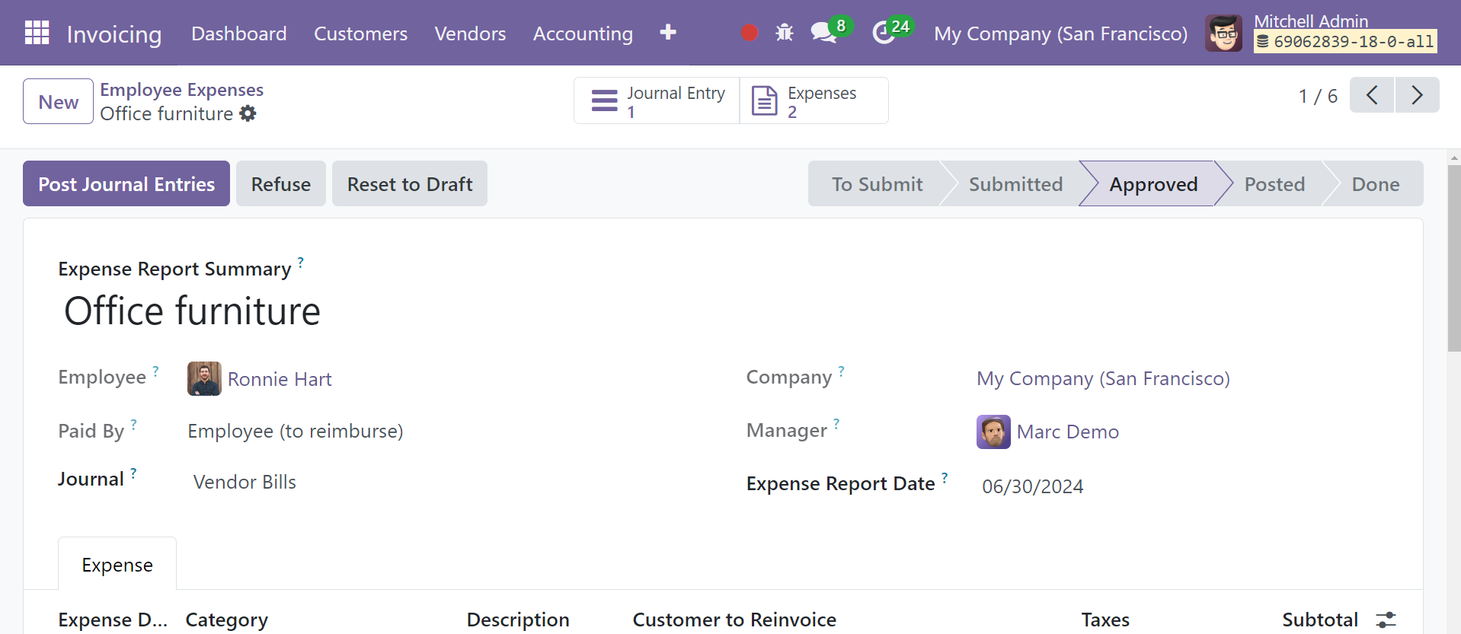Screen dimensions: 1461x634
Task: Sort by the Category column header
Action: click(226, 620)
